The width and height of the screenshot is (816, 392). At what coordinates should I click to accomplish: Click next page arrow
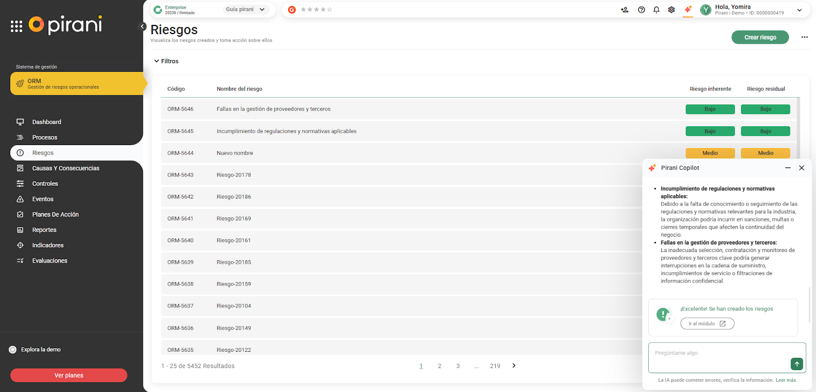[x=514, y=366]
